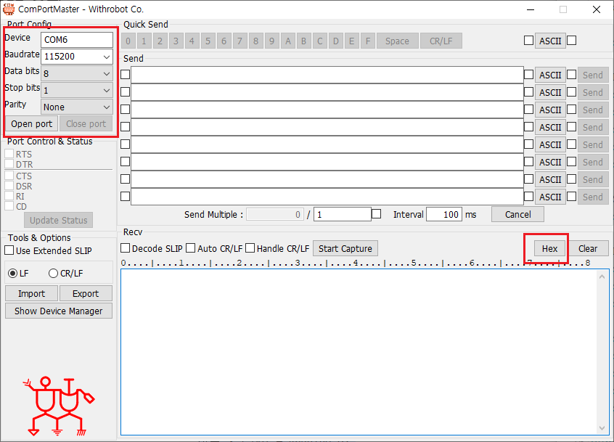Screen dimensions: 614x442
Task: Click the Withrobot red logo
Action: (59, 406)
